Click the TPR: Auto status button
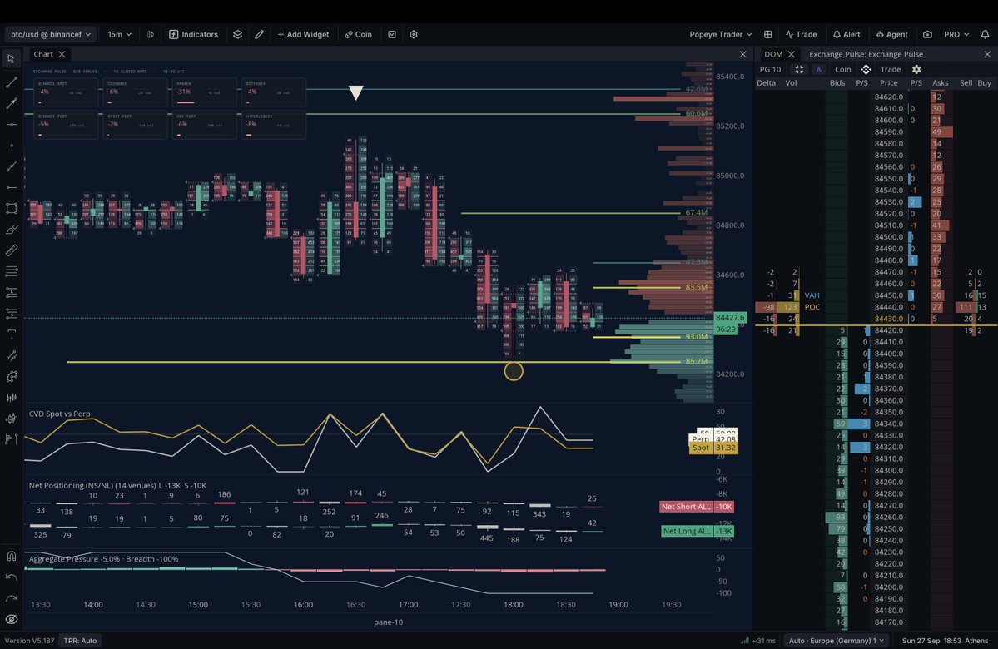This screenshot has width=998, height=649. pyautogui.click(x=80, y=641)
